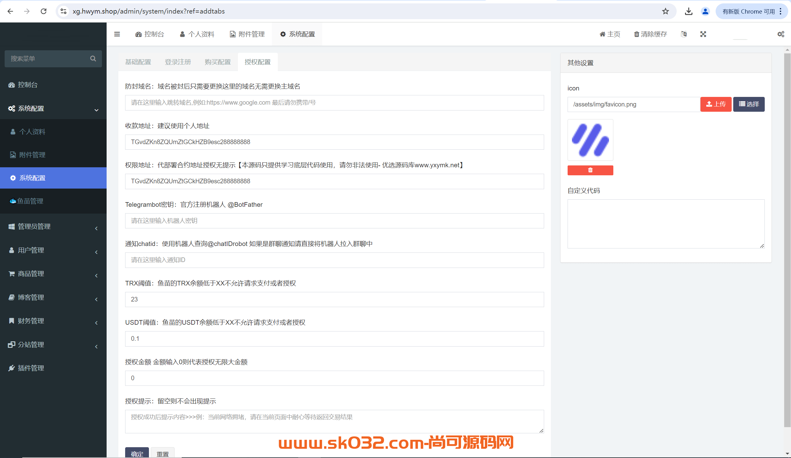Focus the 收款地址 address input
This screenshot has height=458, width=791.
(x=335, y=142)
